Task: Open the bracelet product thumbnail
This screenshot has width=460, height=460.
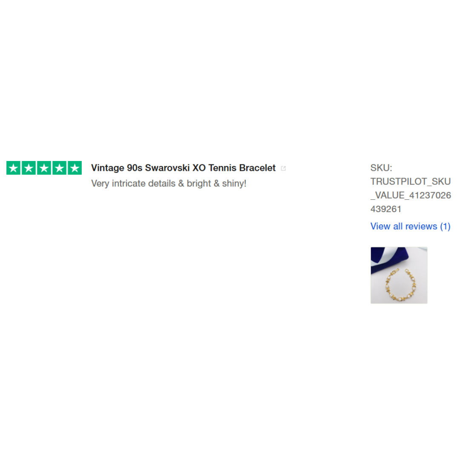Action: point(399,275)
